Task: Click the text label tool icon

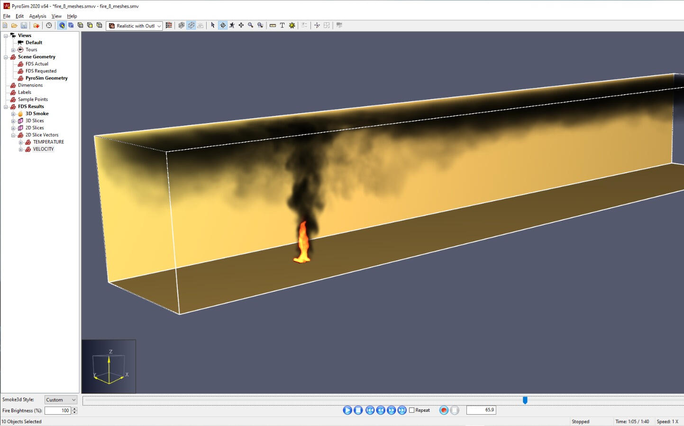Action: click(x=282, y=26)
